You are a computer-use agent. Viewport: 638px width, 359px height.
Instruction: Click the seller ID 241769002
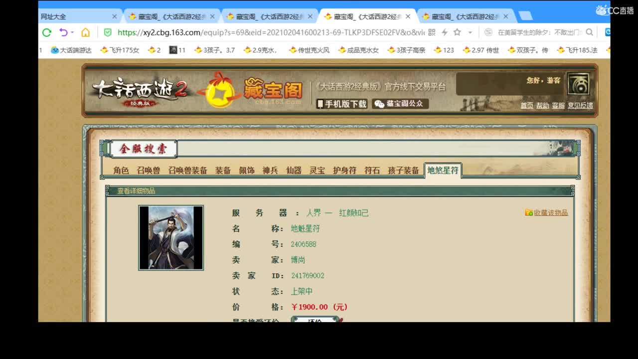pyautogui.click(x=308, y=276)
